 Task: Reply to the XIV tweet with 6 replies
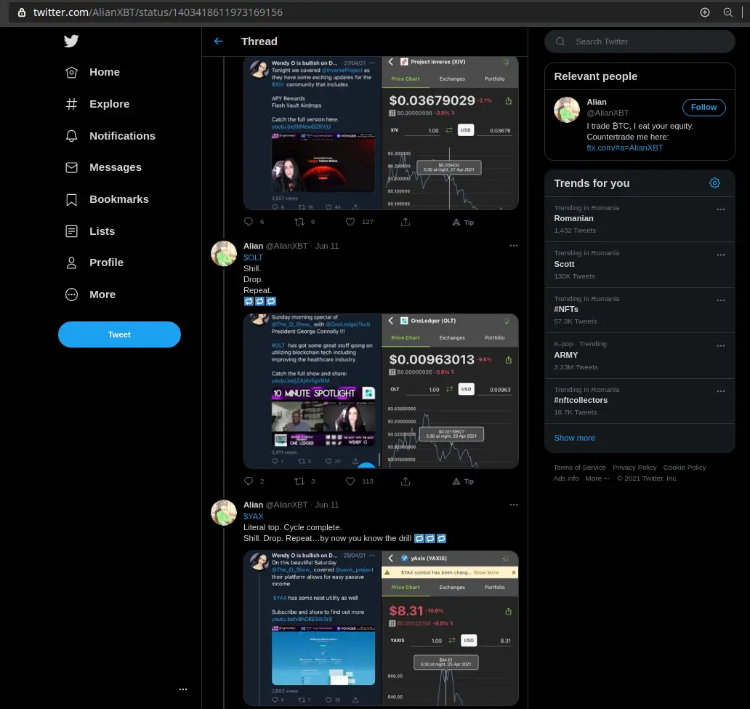pos(249,222)
